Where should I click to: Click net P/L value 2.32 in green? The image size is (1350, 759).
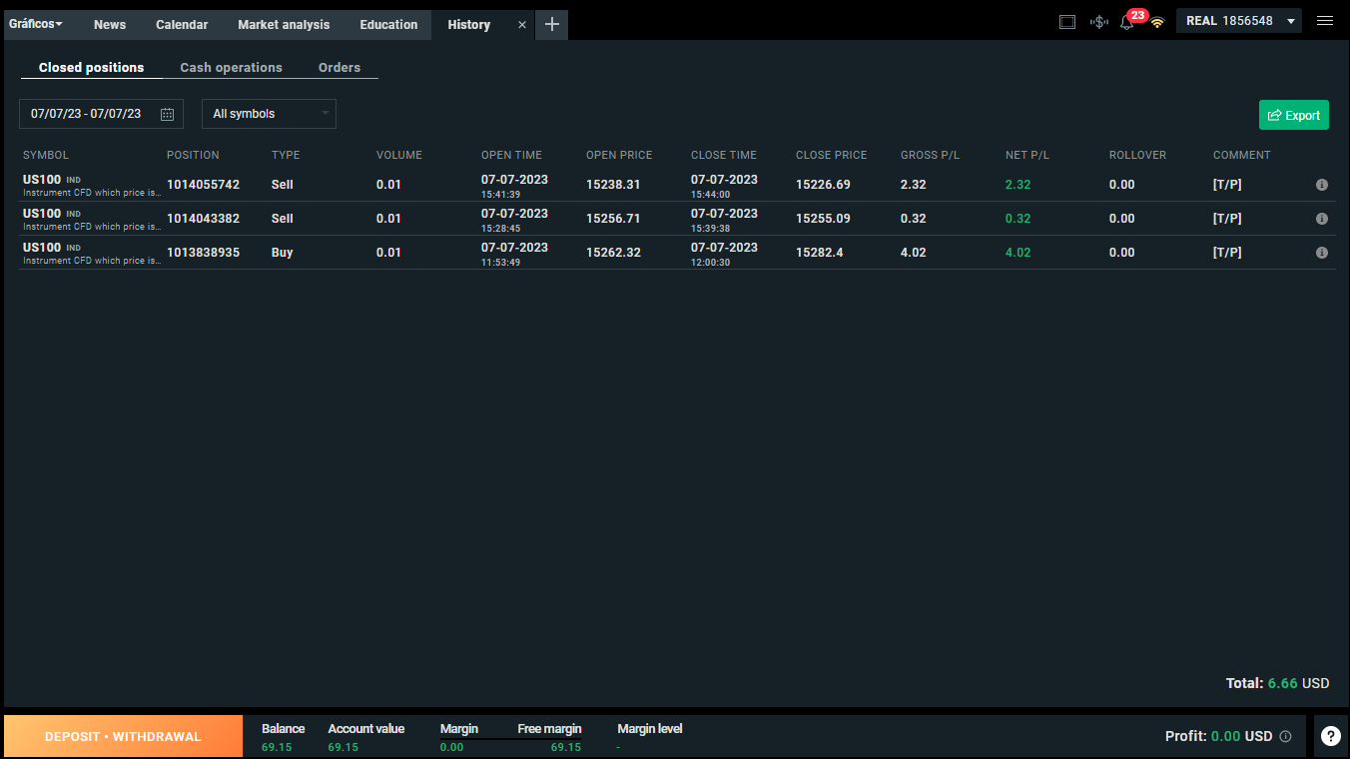click(1018, 185)
